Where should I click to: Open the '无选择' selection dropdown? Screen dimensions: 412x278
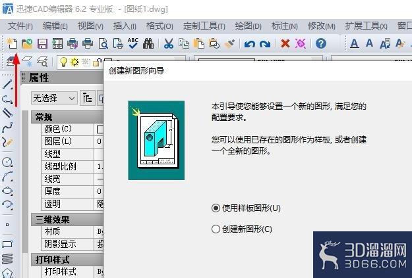(x=54, y=99)
